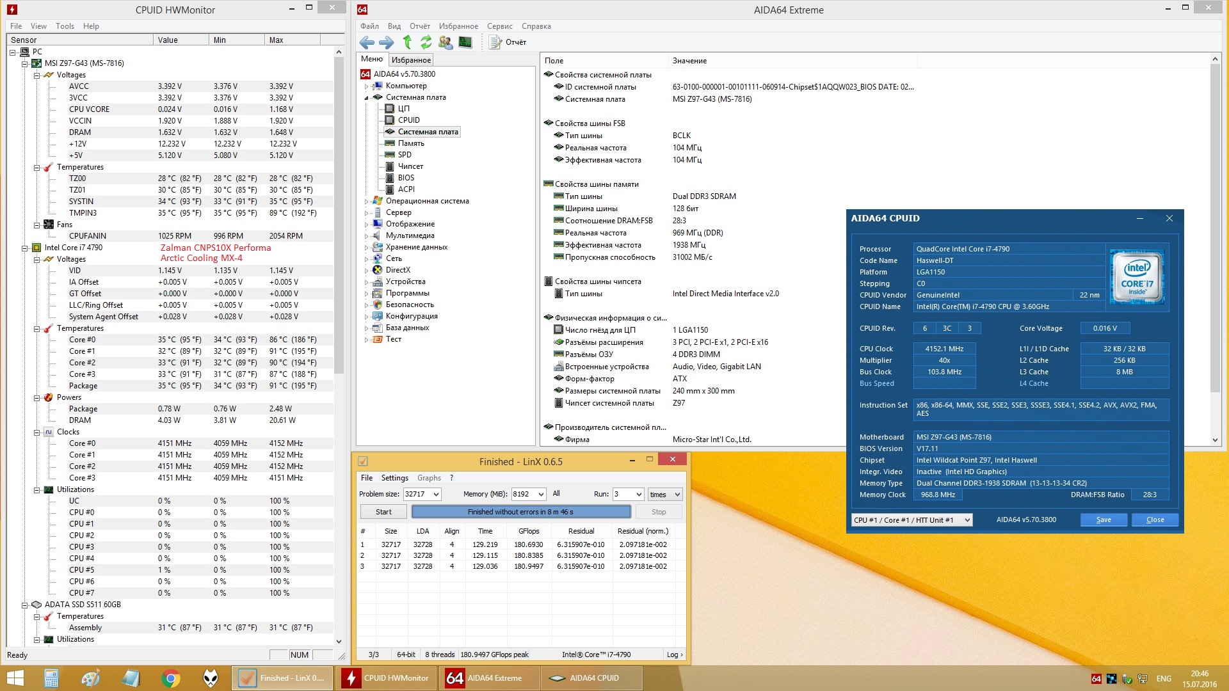Expand the Компьютер tree node
Screen dimensions: 1229x691
point(367,86)
